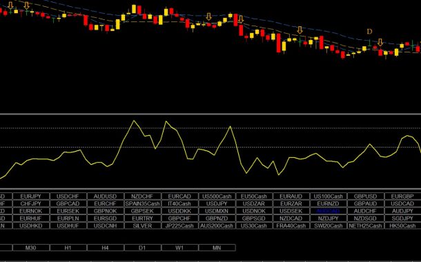
Task: Choose the US500Cash symbol
Action: [217, 196]
